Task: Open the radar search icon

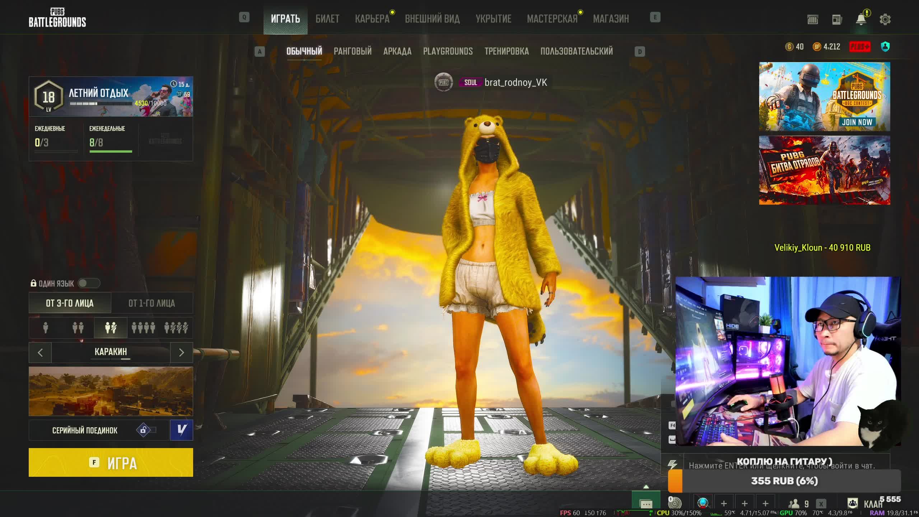Action: pos(675,503)
